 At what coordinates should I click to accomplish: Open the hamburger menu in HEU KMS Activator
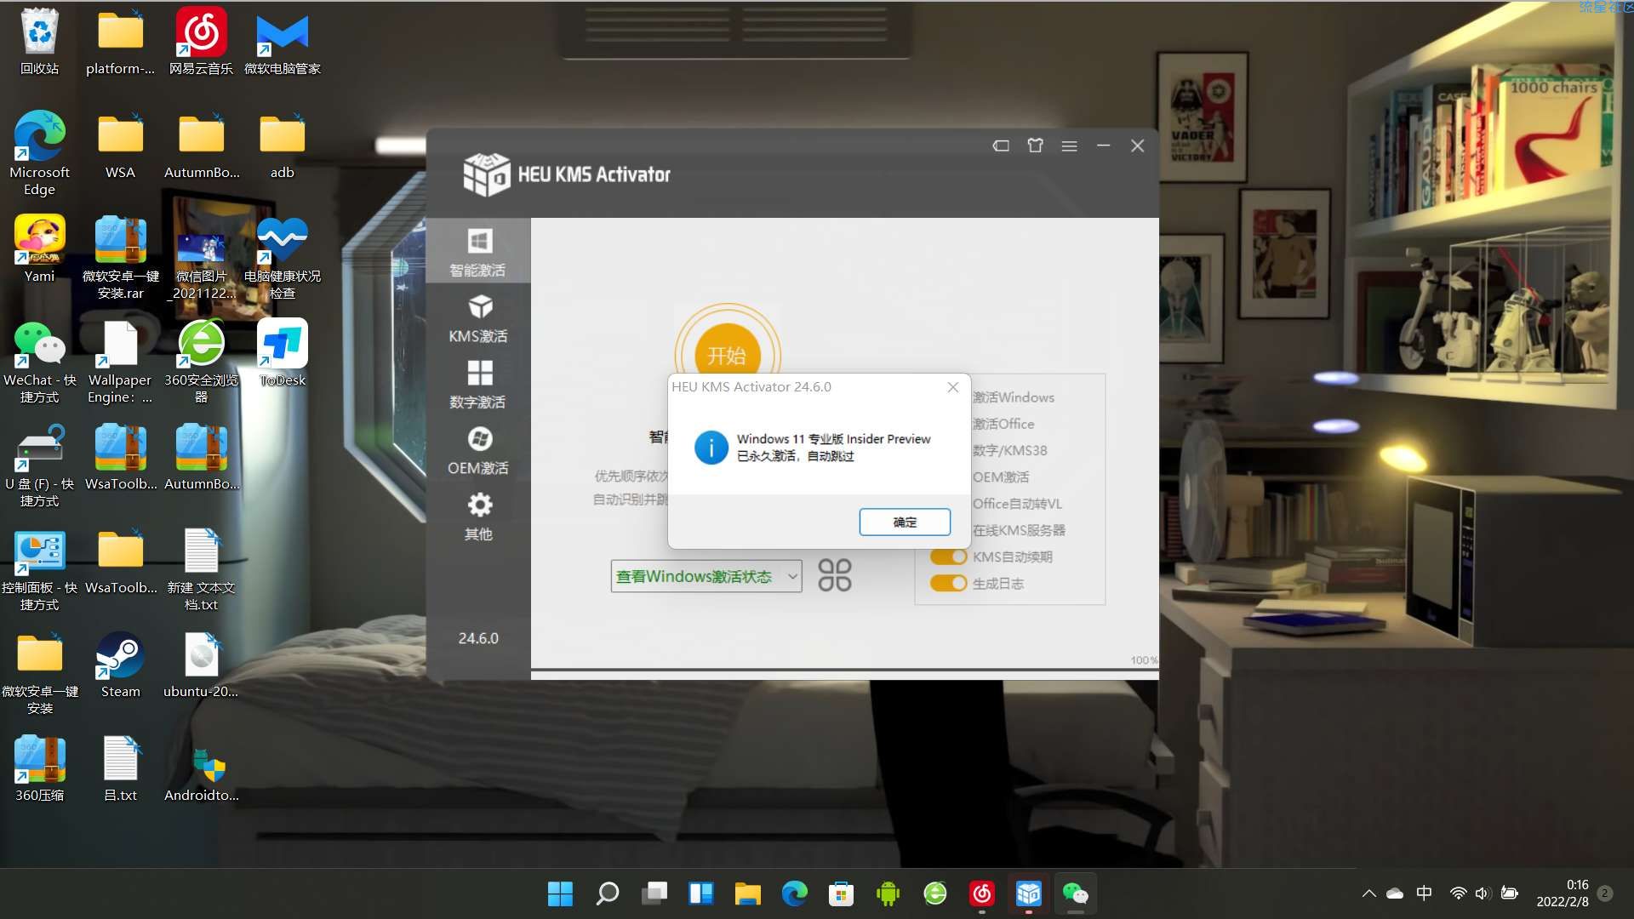click(x=1070, y=146)
